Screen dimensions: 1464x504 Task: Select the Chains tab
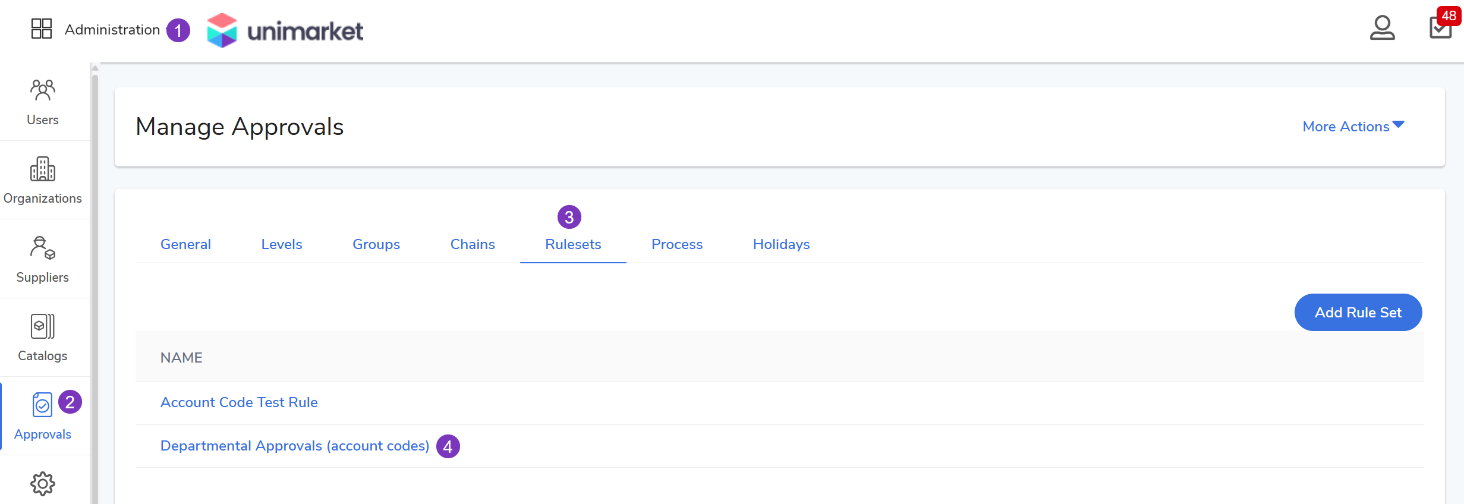[x=473, y=244]
